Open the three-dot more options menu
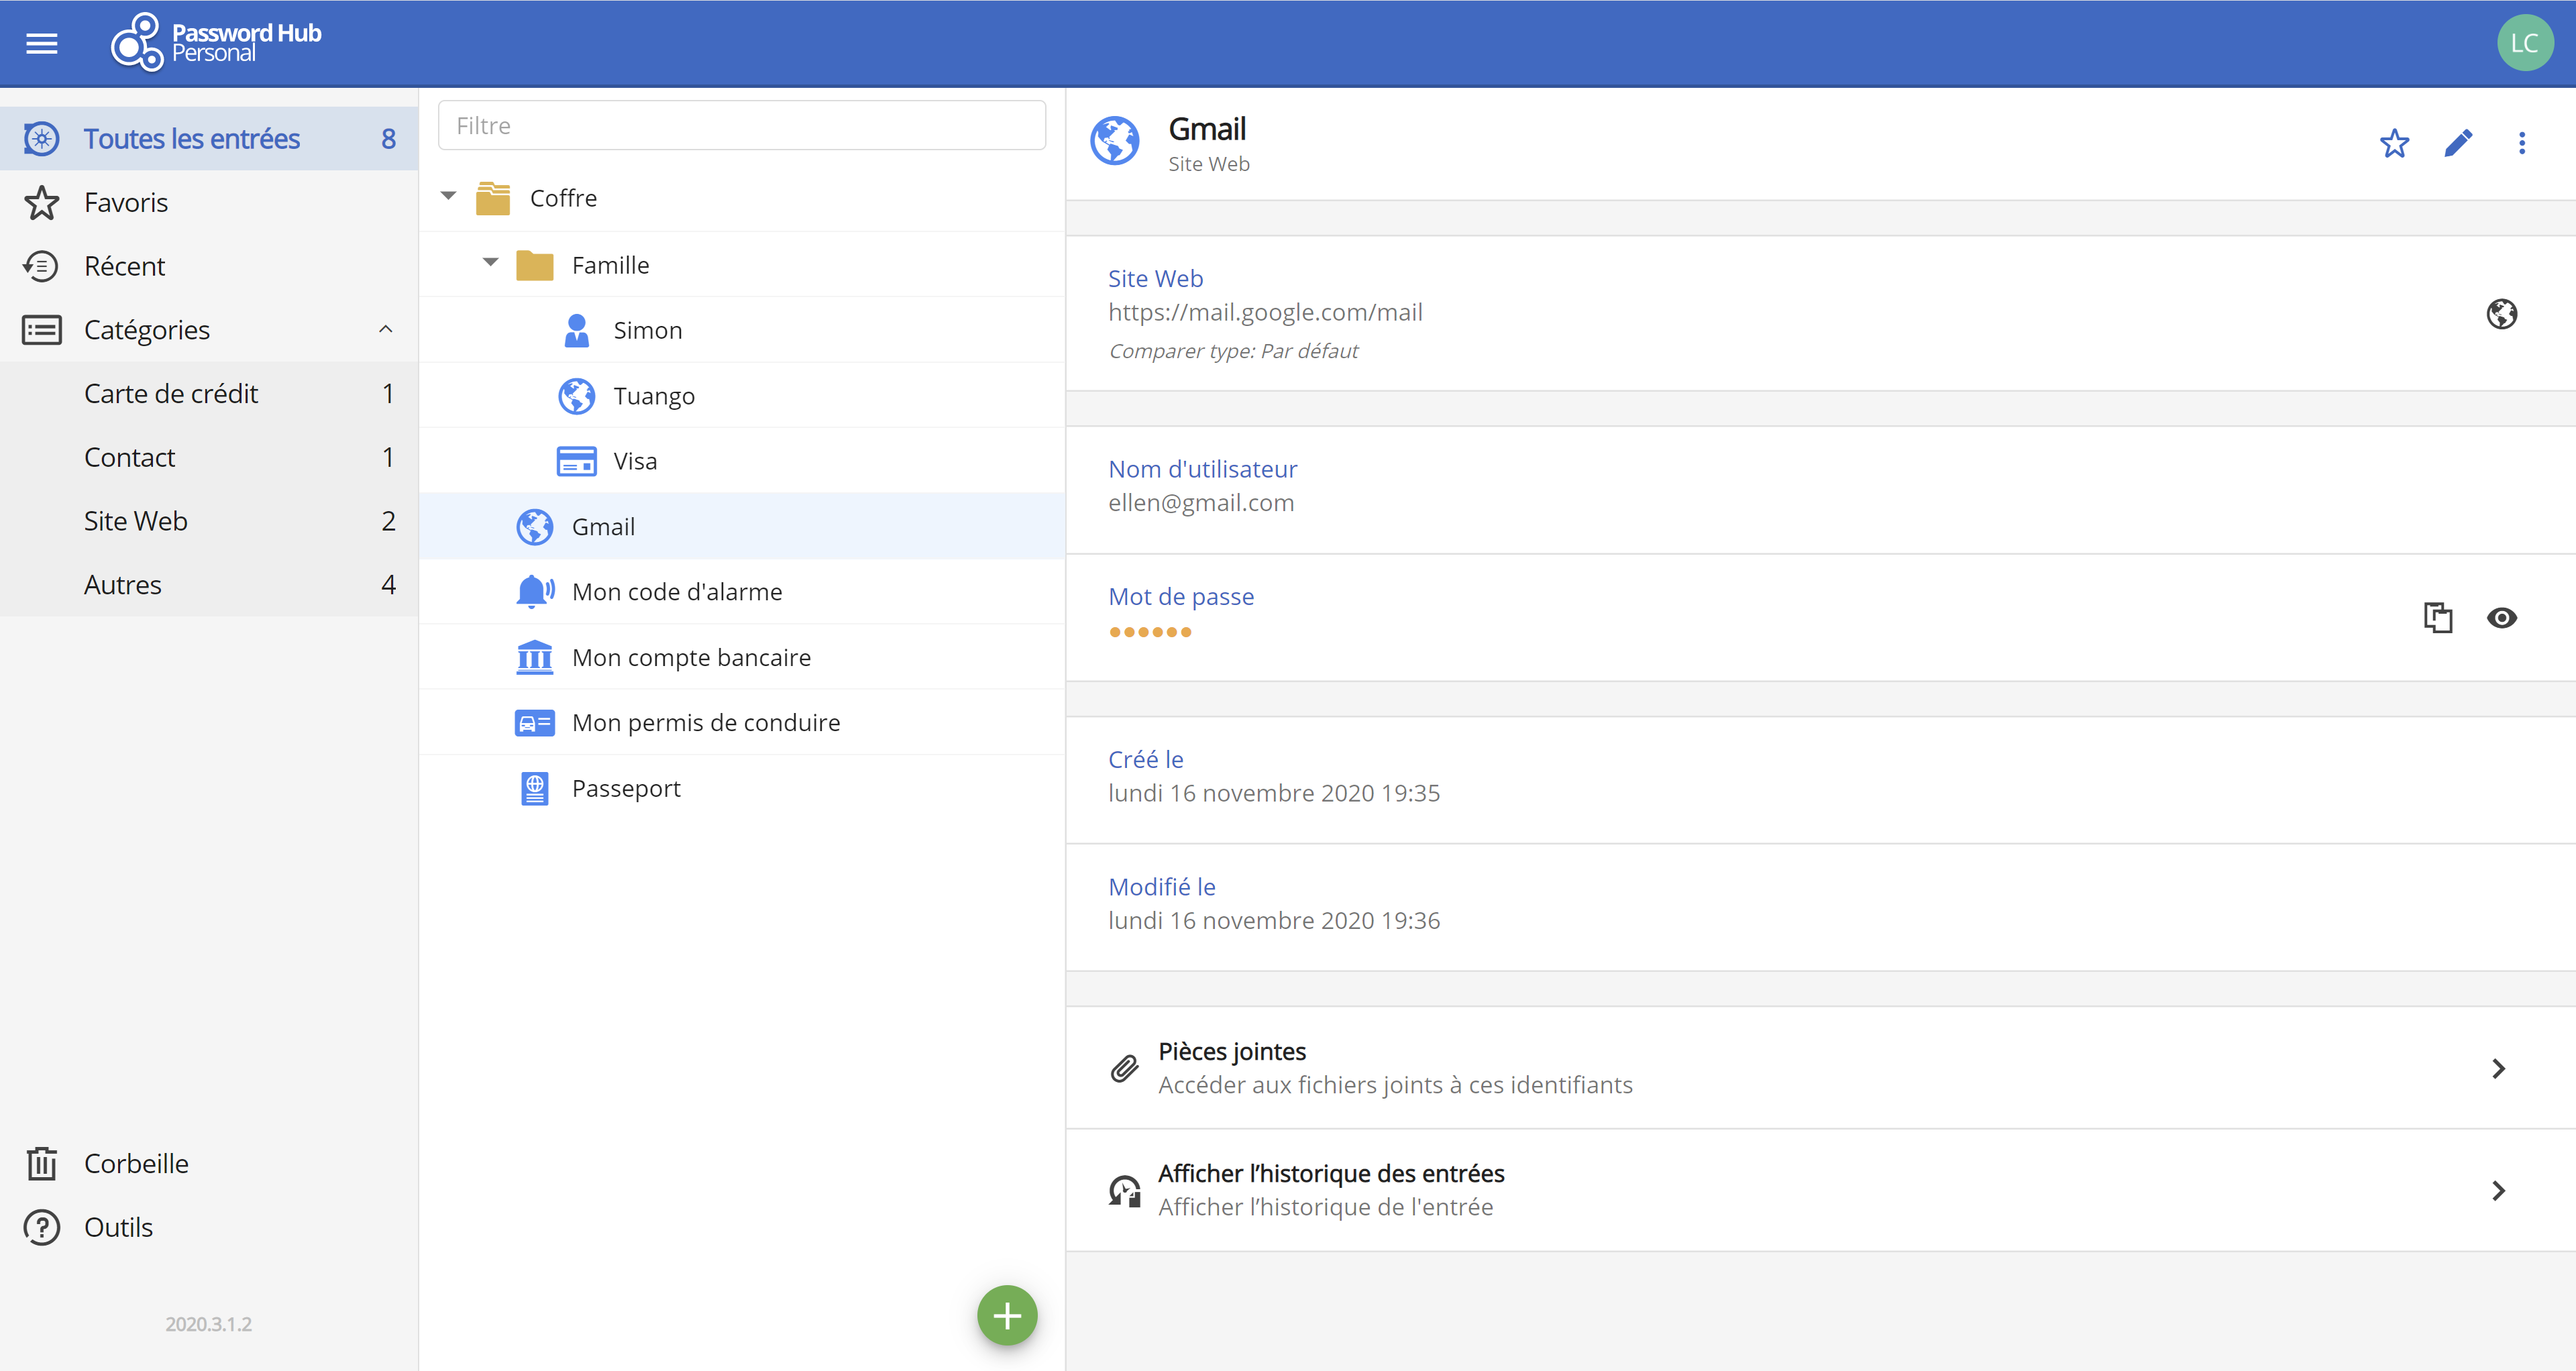The image size is (2576, 1371). 2521,143
